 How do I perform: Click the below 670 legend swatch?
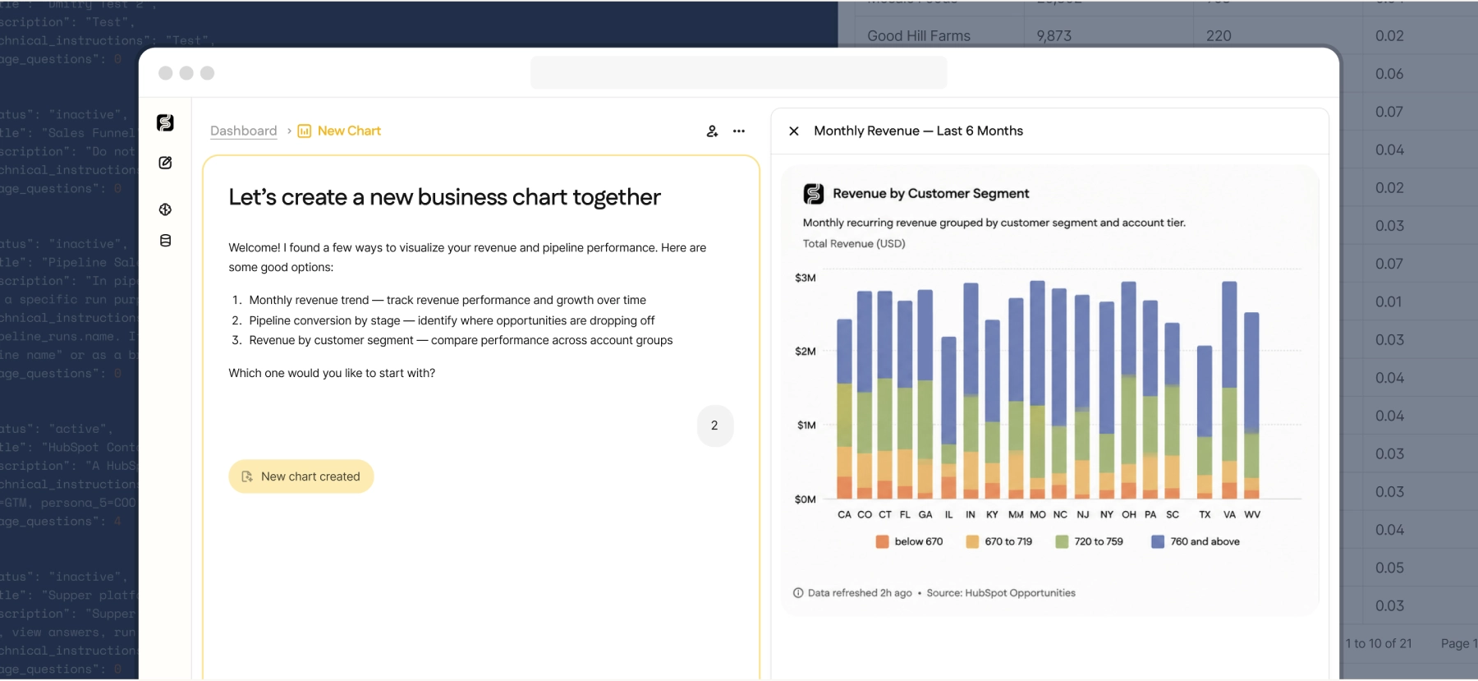click(883, 542)
